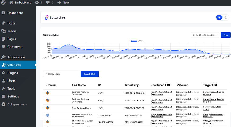Click the Browser column header

click(51, 85)
